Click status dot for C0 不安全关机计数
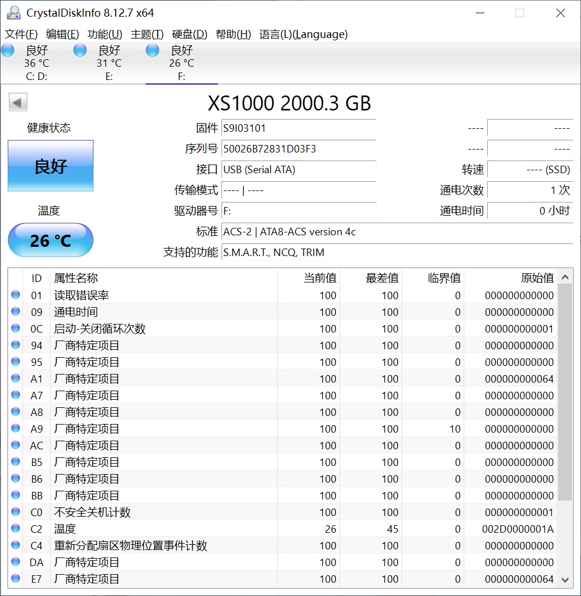 [x=16, y=511]
